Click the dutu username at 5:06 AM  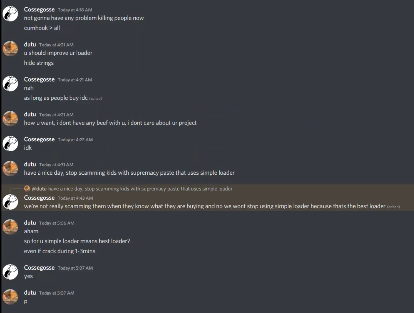click(30, 223)
